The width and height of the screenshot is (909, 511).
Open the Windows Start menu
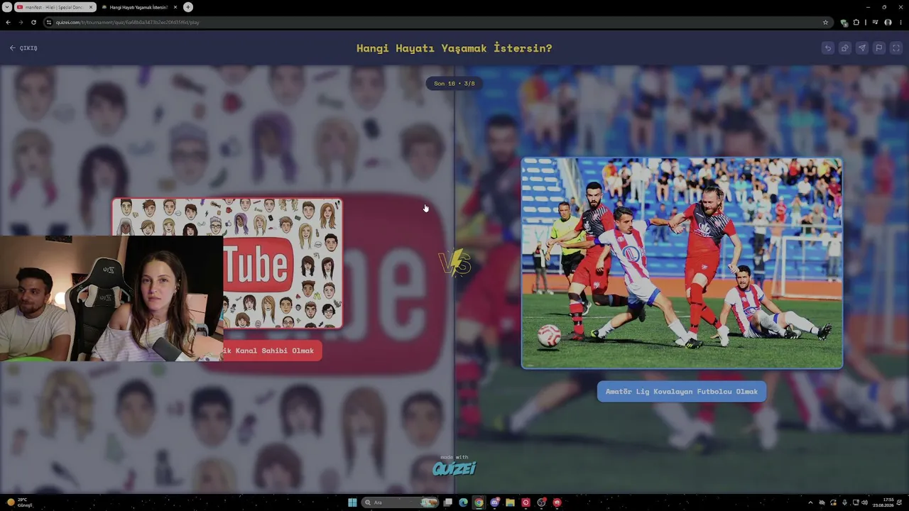click(x=352, y=502)
